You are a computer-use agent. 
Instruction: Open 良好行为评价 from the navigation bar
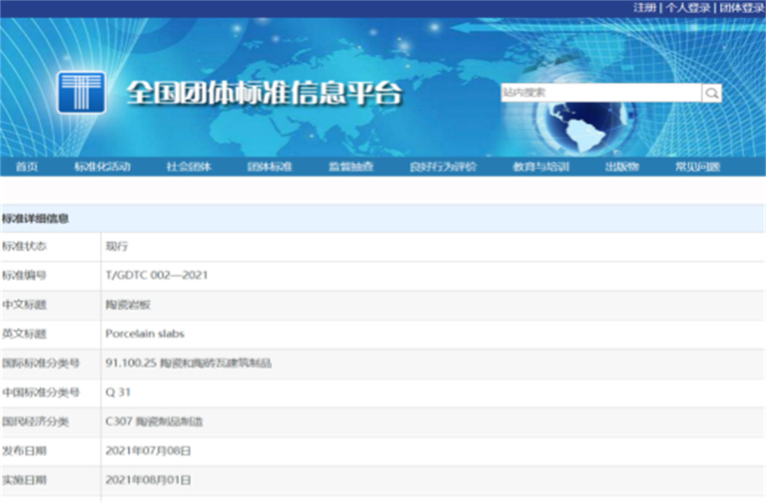coord(444,167)
